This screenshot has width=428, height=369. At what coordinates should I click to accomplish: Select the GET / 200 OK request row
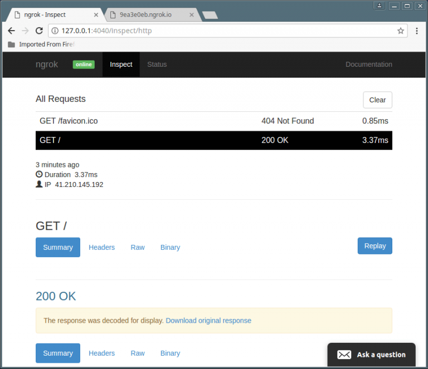pyautogui.click(x=214, y=140)
